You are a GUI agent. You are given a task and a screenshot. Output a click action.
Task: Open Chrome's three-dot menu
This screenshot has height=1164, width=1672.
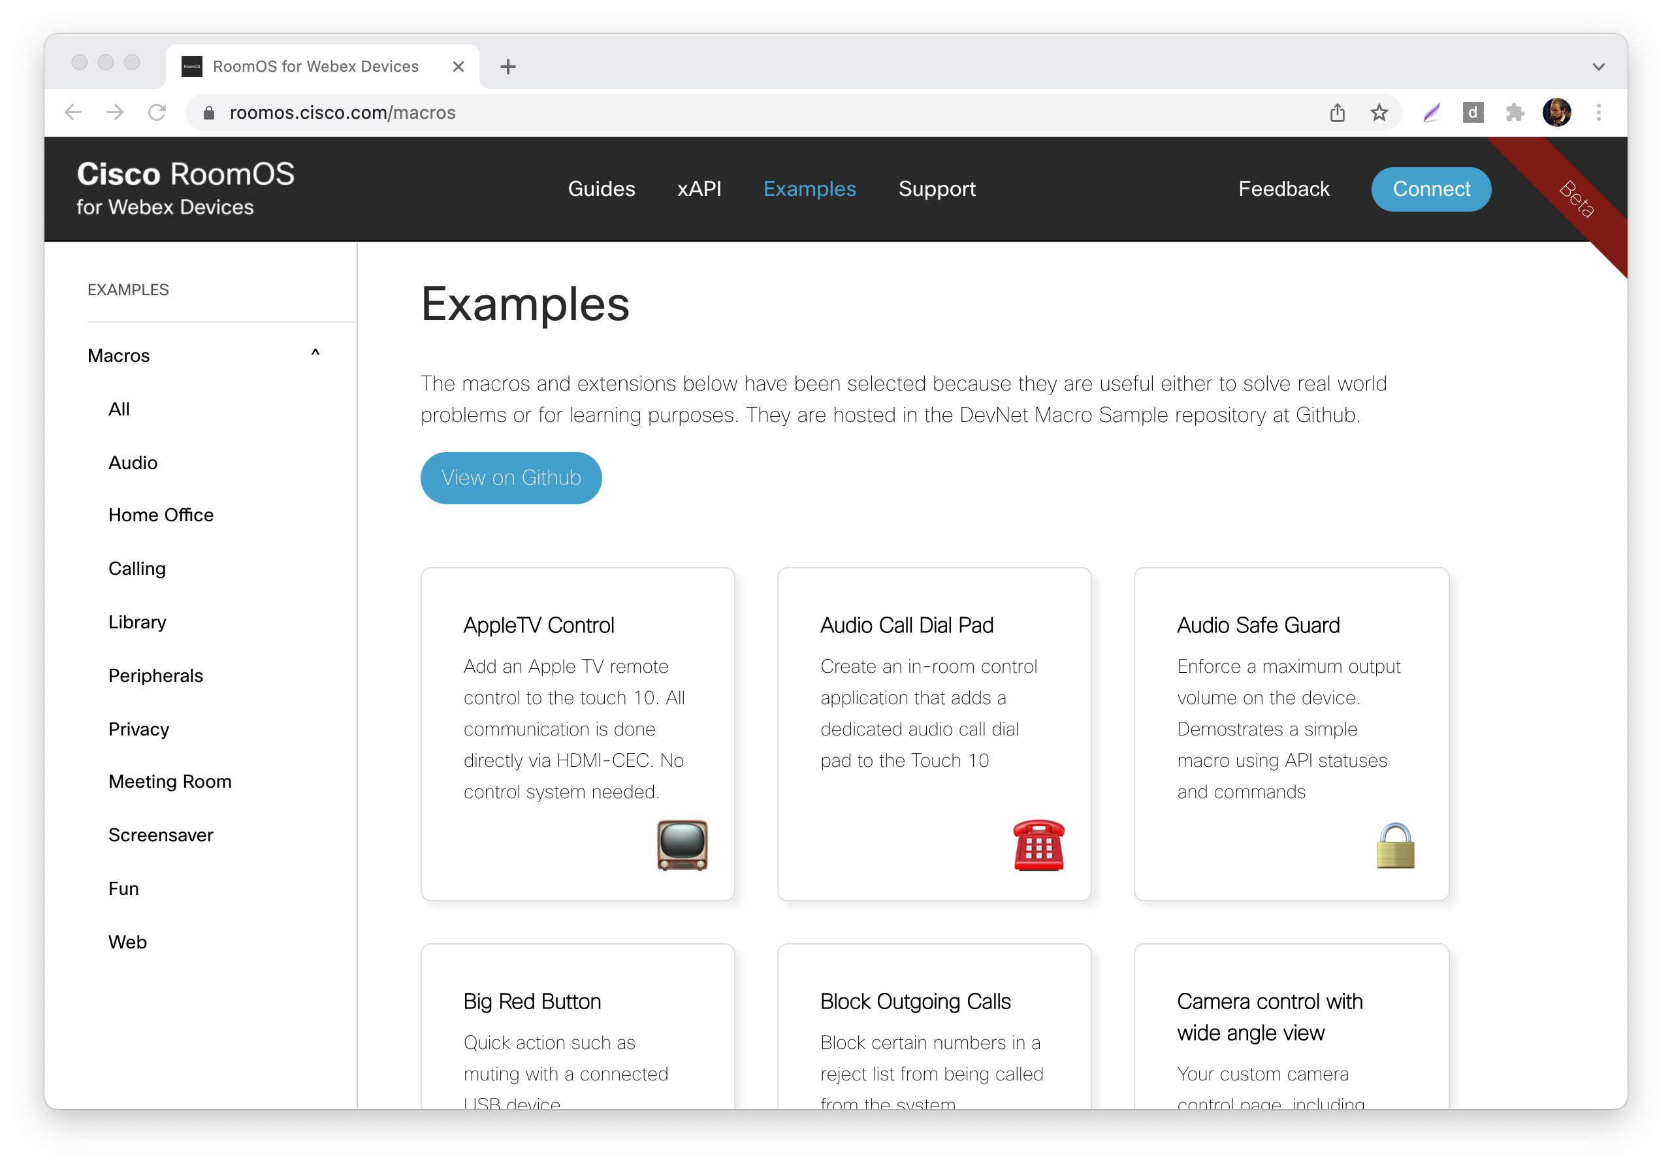(x=1598, y=112)
